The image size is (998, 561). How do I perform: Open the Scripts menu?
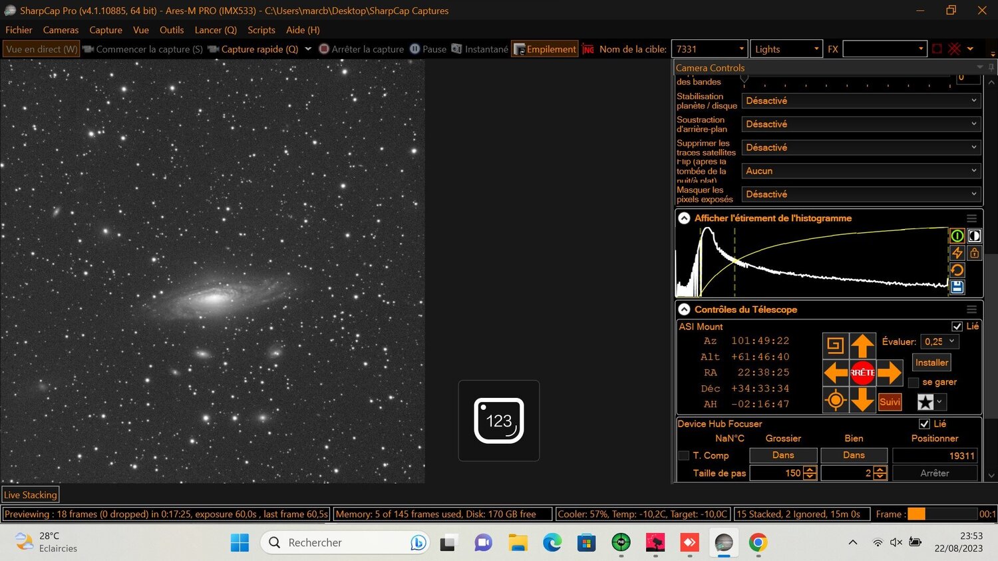point(261,30)
